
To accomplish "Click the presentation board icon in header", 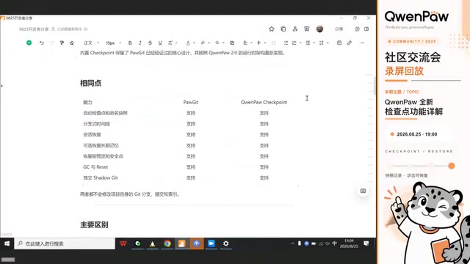I will [307, 29].
